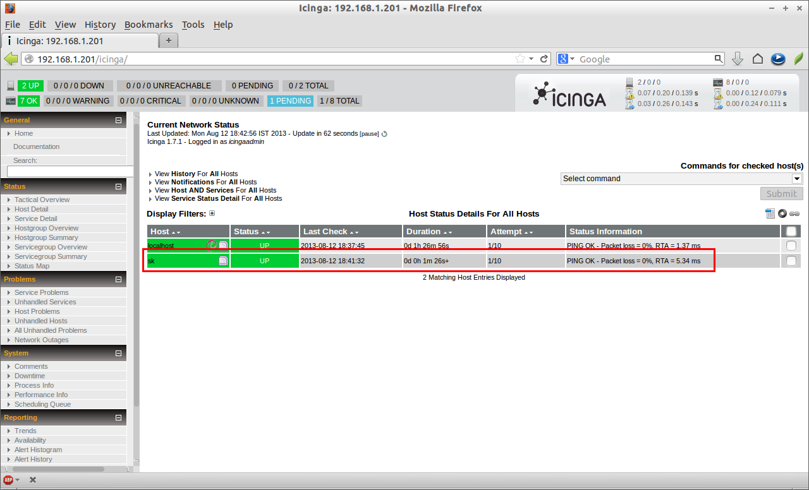Export host list via the spreadsheet icon

pos(770,213)
